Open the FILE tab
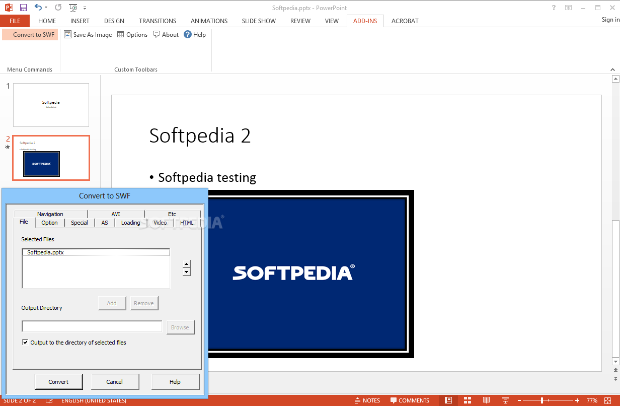The height and width of the screenshot is (406, 620). (15, 21)
